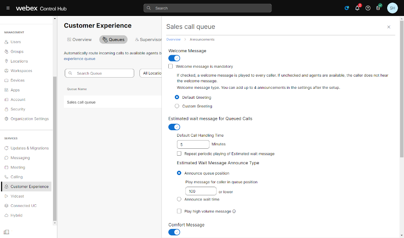
Task: Click the Overview breadcrumb link
Action: click(174, 39)
